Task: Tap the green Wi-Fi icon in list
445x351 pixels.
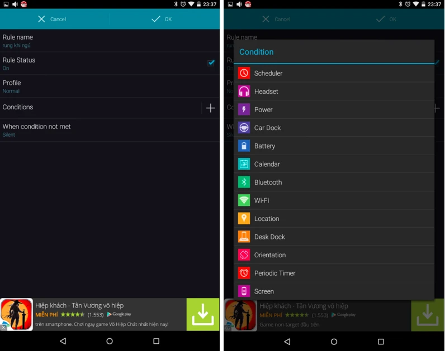Action: [x=244, y=200]
